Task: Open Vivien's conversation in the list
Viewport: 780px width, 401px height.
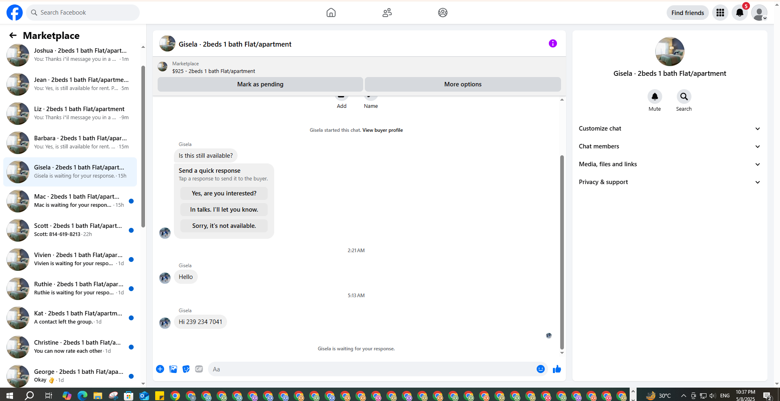Action: coord(70,259)
